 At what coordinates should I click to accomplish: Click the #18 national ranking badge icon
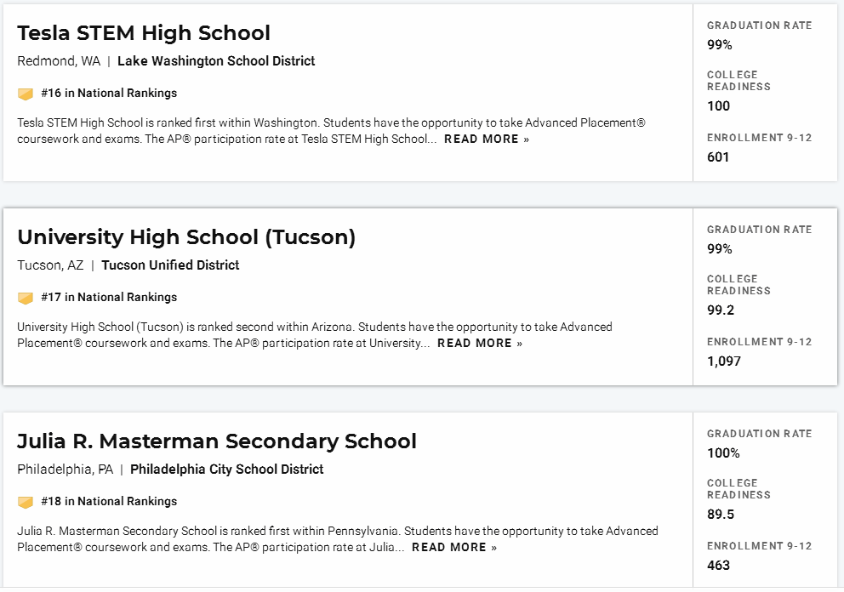tap(26, 502)
